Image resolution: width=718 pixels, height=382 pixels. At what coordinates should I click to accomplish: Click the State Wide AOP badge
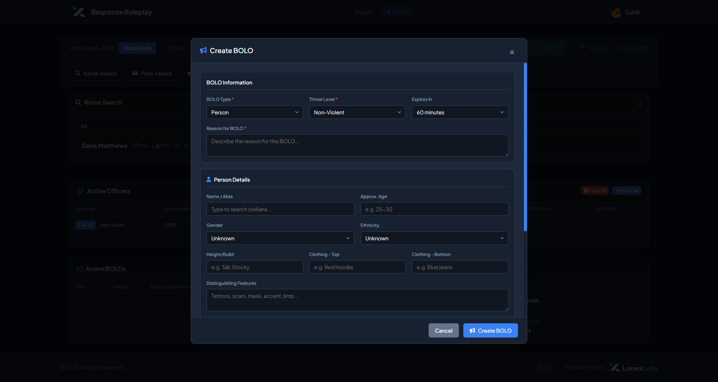(x=137, y=48)
